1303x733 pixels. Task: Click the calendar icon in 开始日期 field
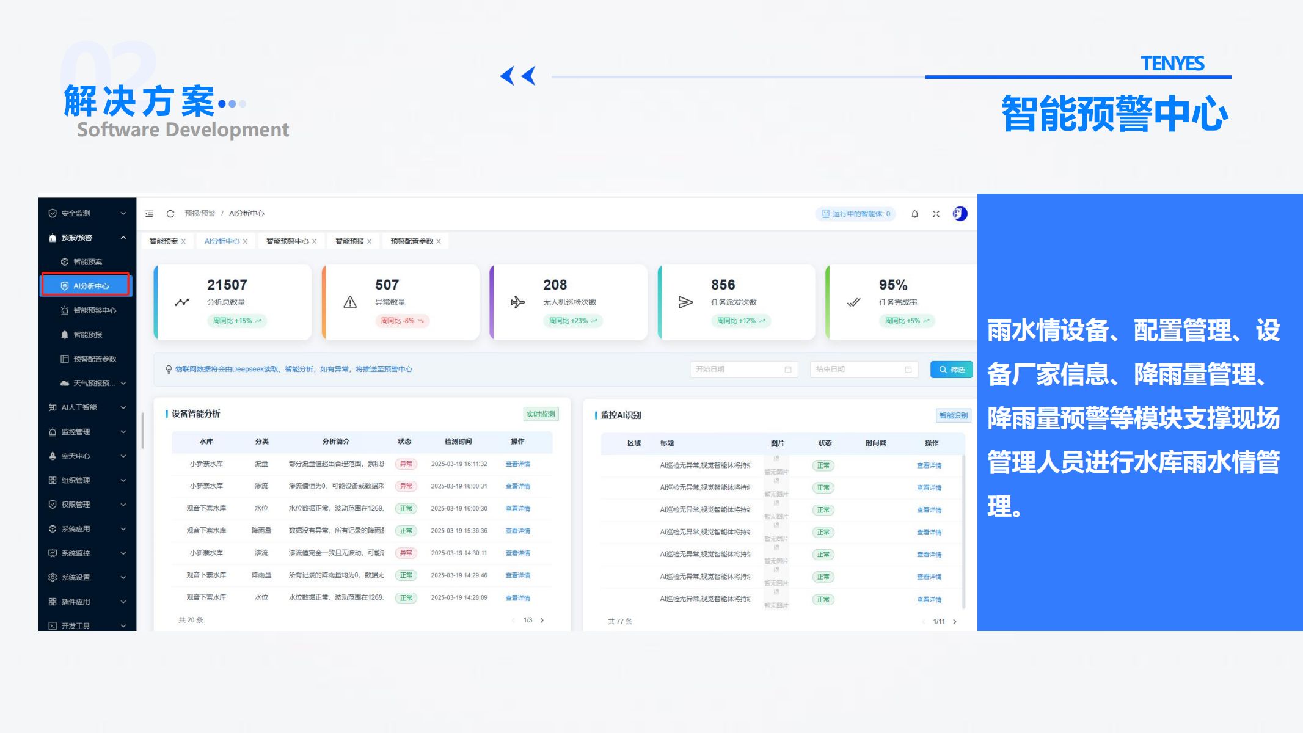[788, 370]
